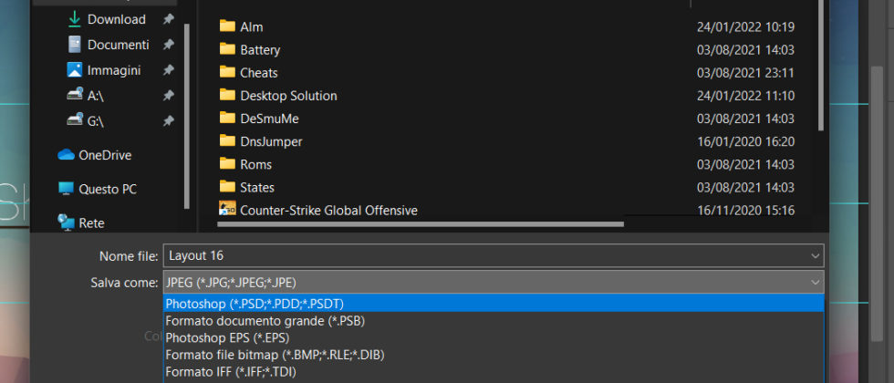Select the Cheats folder name
The image size is (894, 383).
pyautogui.click(x=259, y=73)
